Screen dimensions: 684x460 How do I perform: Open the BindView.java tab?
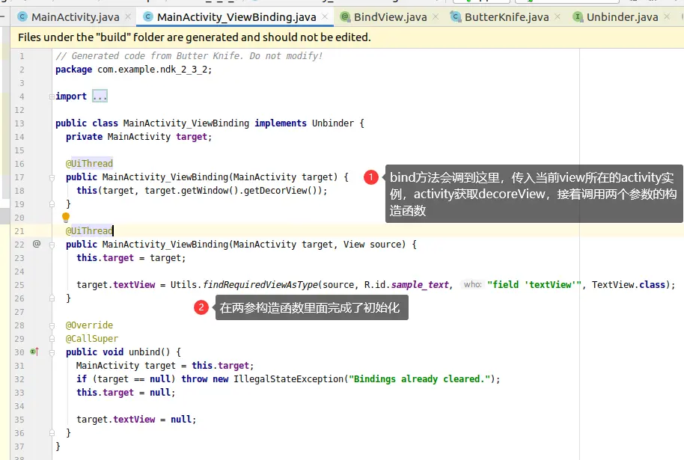coord(391,17)
